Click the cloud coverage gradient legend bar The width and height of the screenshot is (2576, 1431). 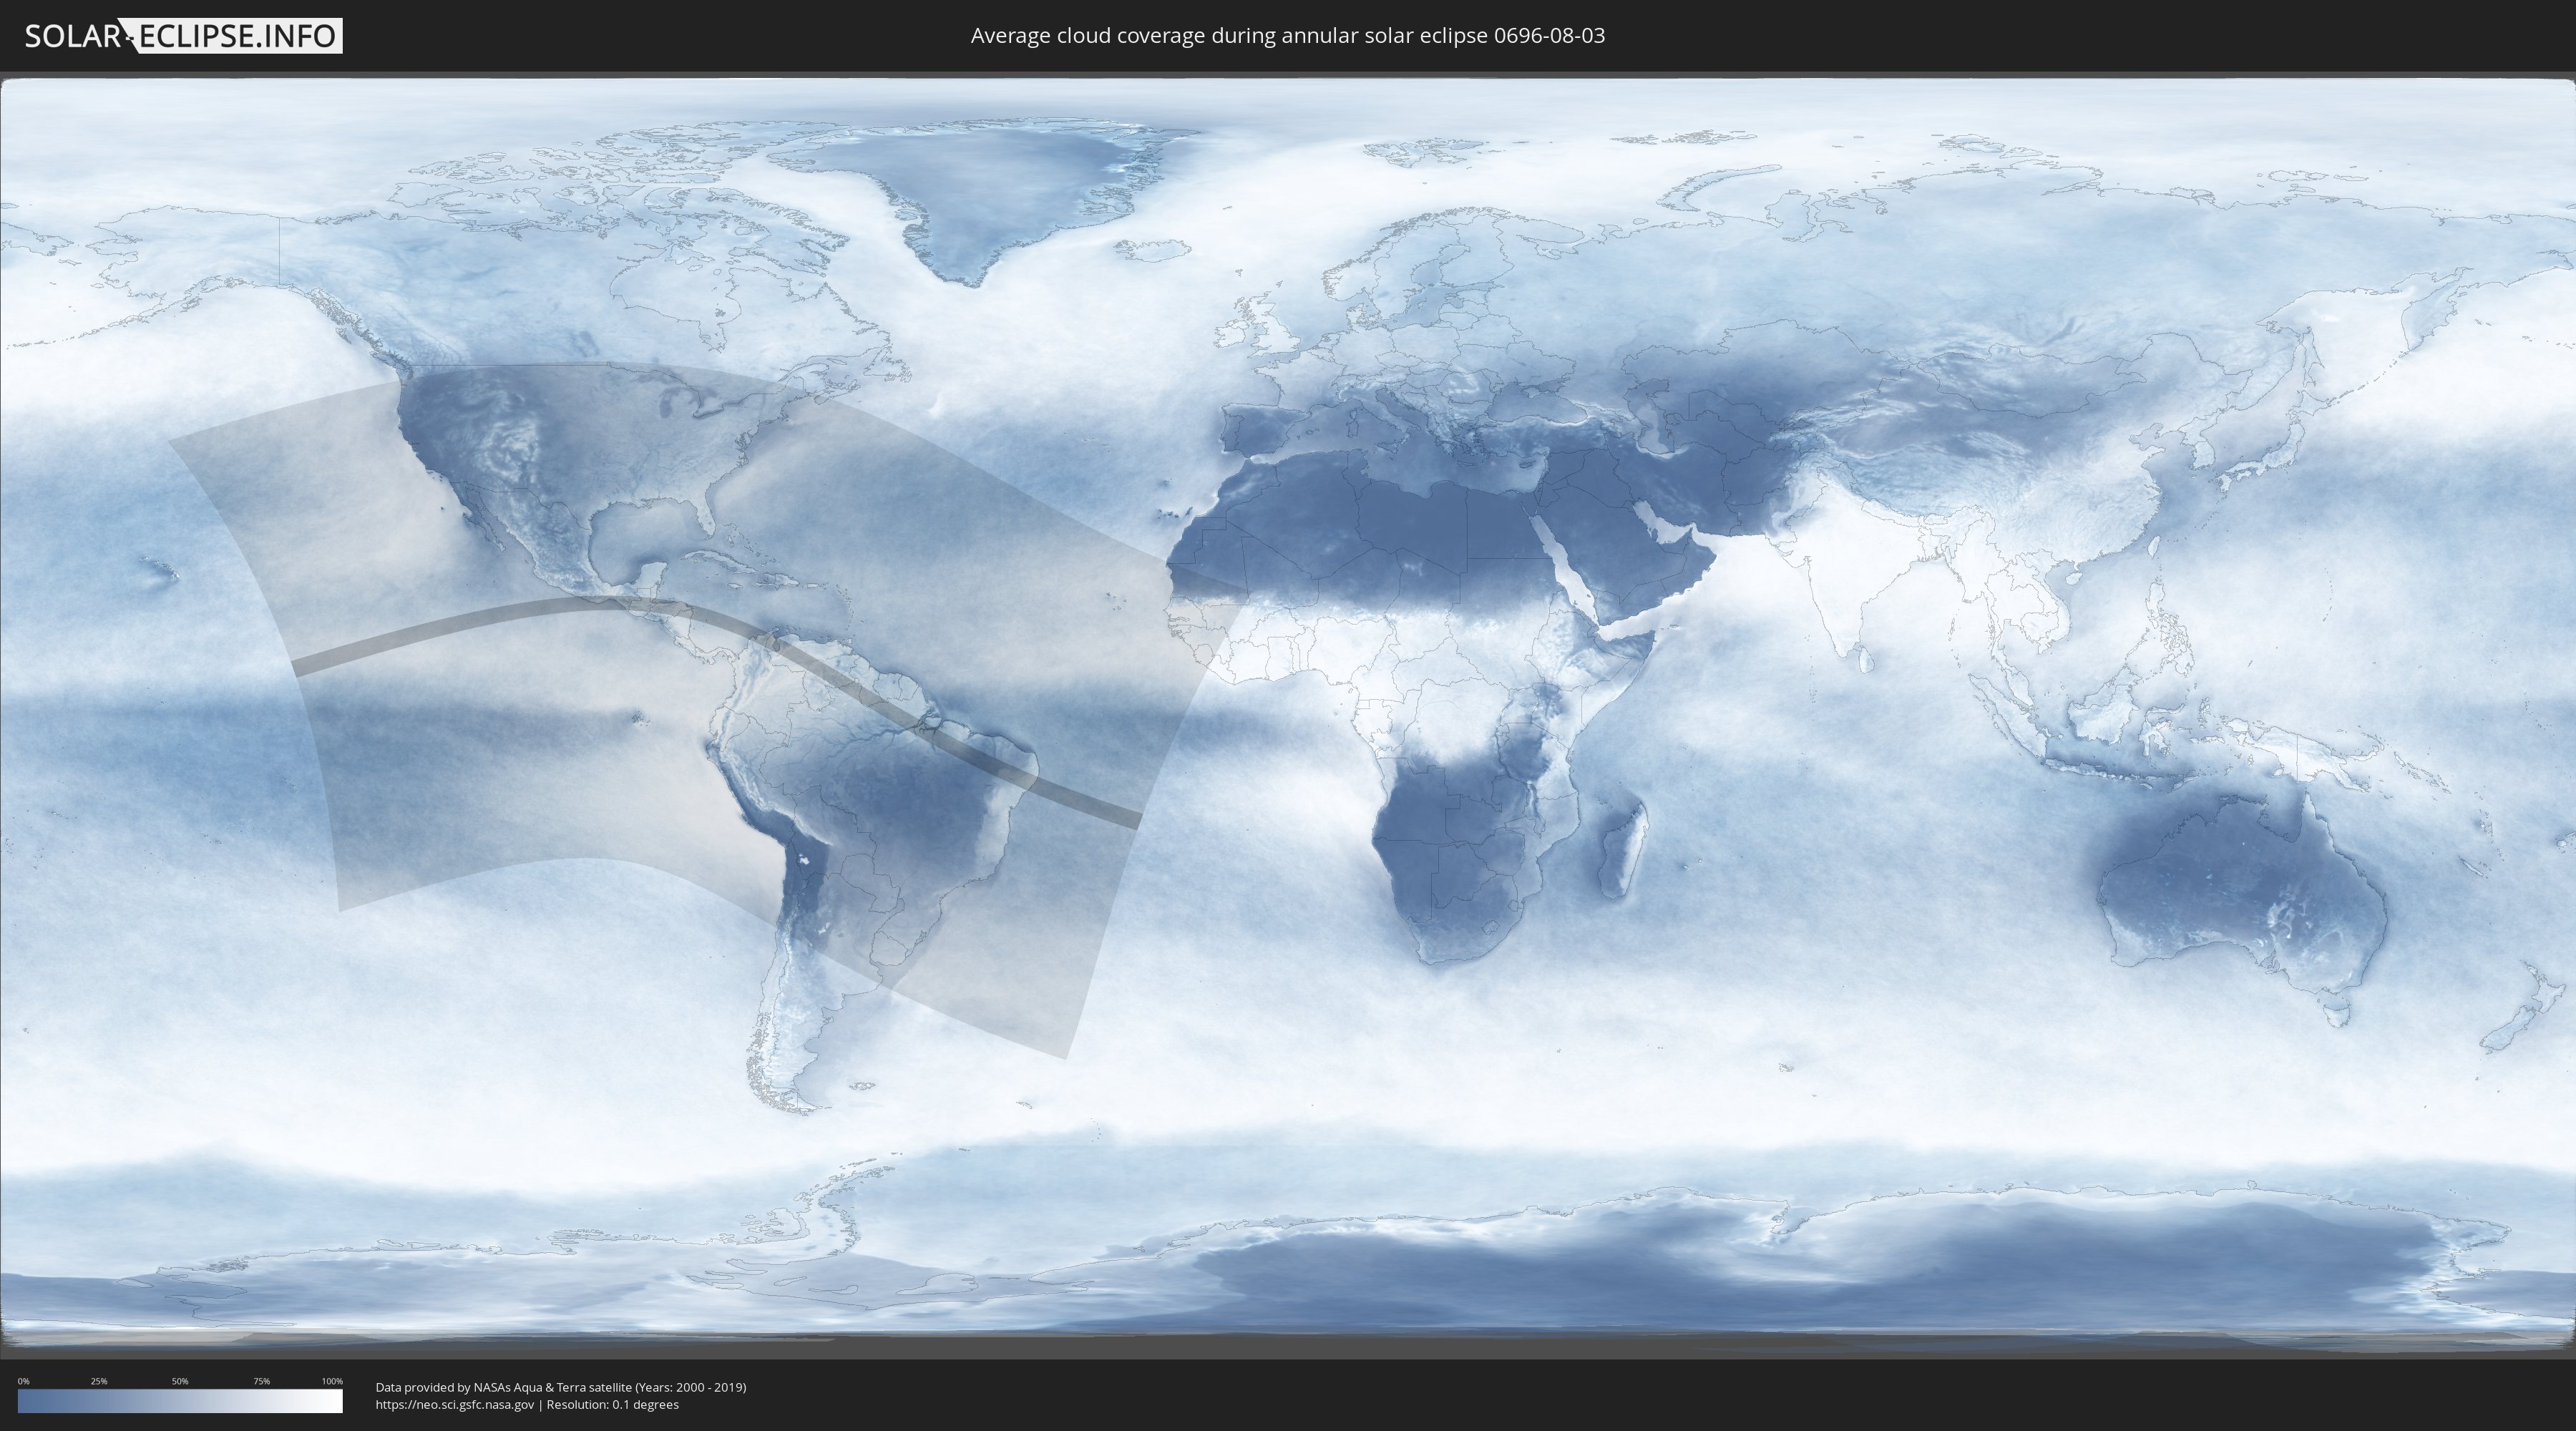180,1400
